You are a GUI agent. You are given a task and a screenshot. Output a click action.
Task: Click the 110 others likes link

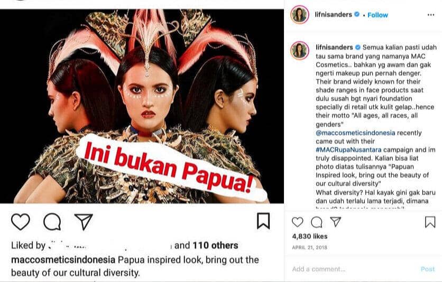coord(215,246)
